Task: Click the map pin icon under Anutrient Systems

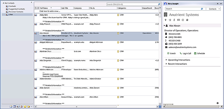Action: pos(166,20)
